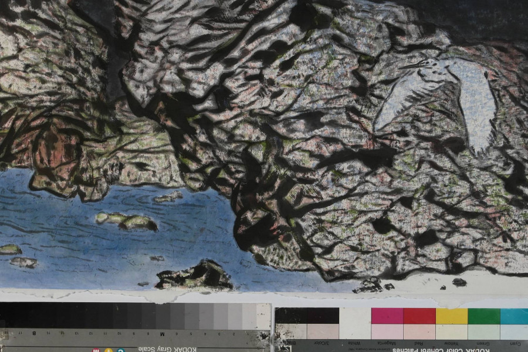Click the upside-down "Magenta" label

386,343
